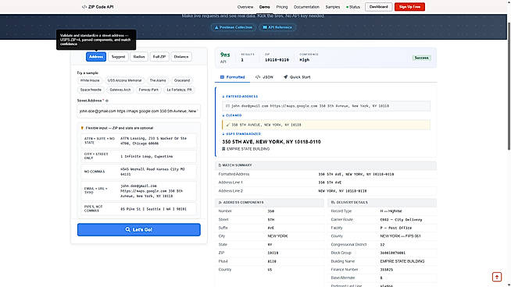Click the info icon beside Street Address label
The width and height of the screenshot is (511, 287).
click(107, 101)
